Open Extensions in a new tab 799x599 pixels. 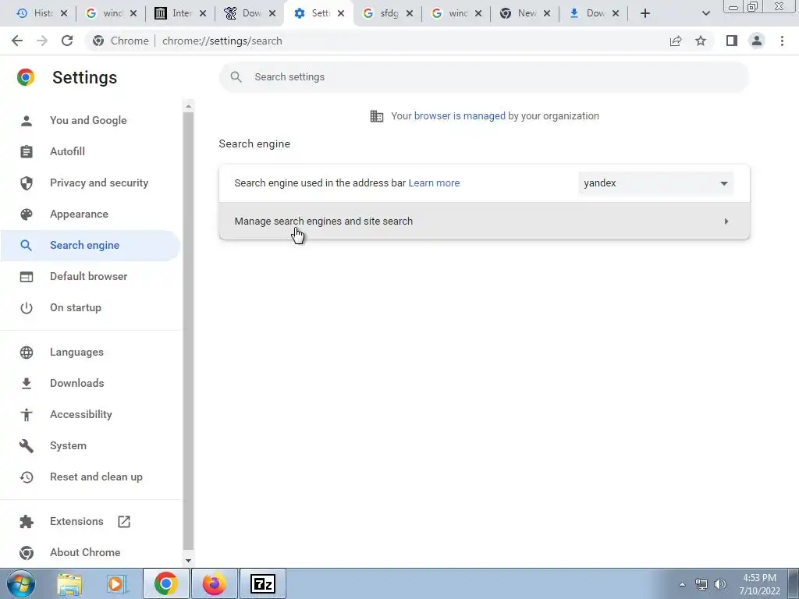click(x=76, y=521)
